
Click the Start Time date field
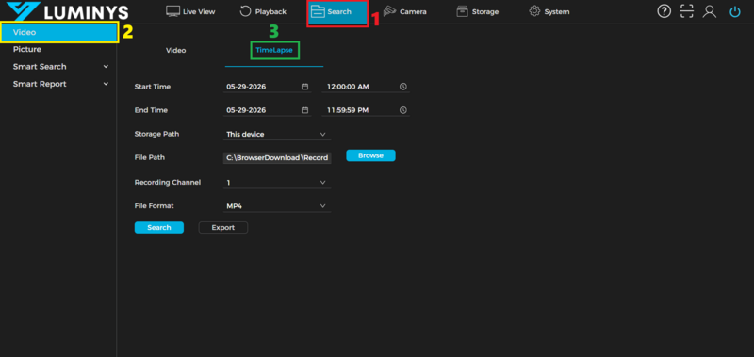[267, 87]
